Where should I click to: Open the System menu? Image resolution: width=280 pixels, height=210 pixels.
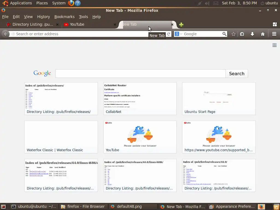pos(59,3)
